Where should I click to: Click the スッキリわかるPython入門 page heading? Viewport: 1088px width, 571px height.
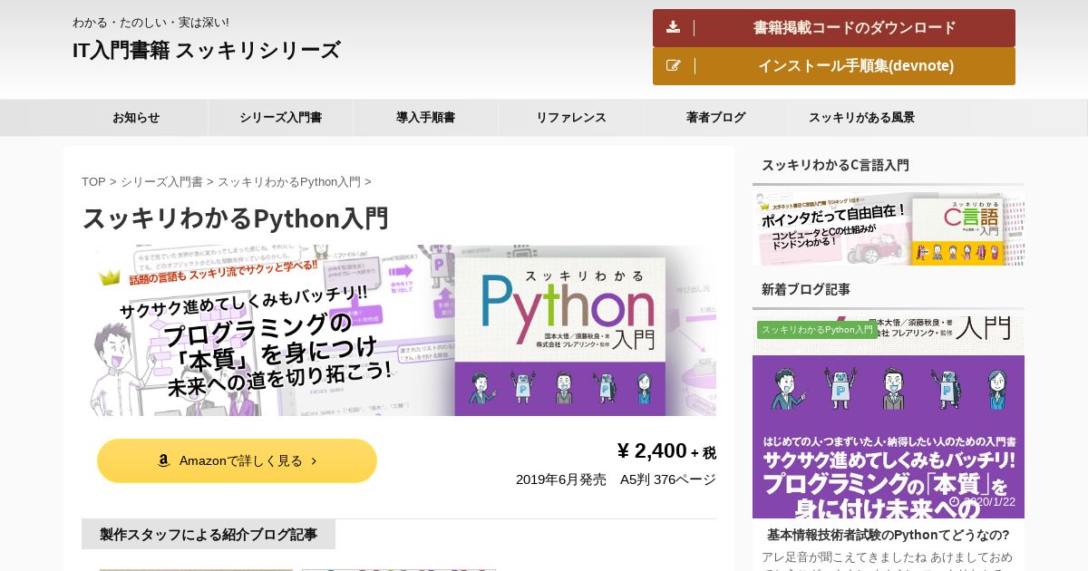point(235,218)
